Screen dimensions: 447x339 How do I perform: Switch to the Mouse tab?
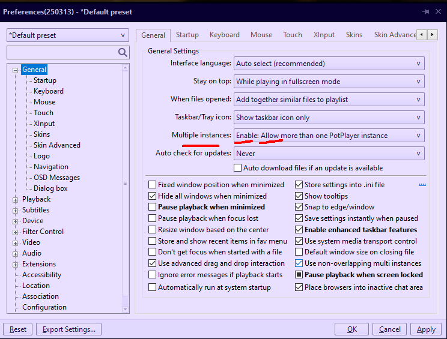pos(261,35)
